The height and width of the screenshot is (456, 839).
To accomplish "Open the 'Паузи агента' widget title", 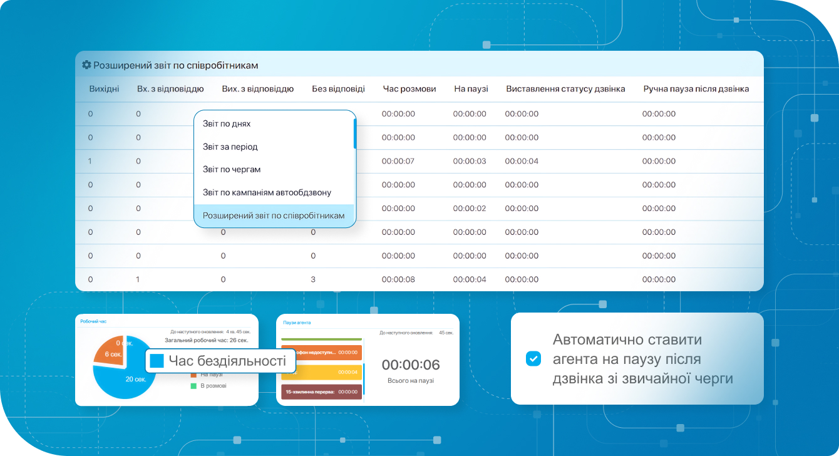I will [297, 323].
